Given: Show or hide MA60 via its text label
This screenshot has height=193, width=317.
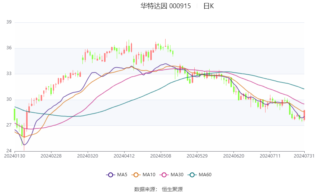Looking at the screenshot, I should coord(205,174).
